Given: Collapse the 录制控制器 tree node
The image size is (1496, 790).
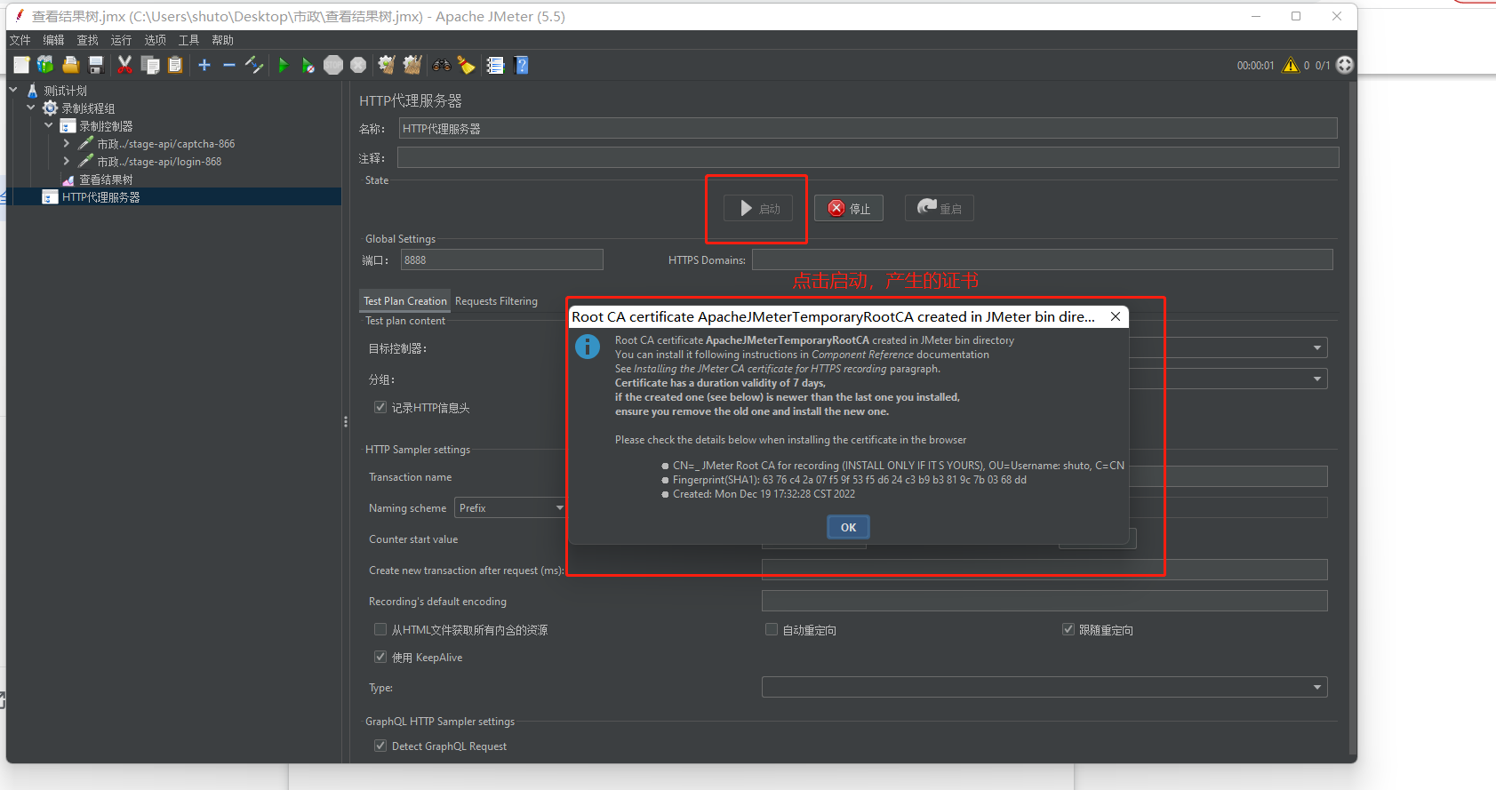Looking at the screenshot, I should 49,125.
